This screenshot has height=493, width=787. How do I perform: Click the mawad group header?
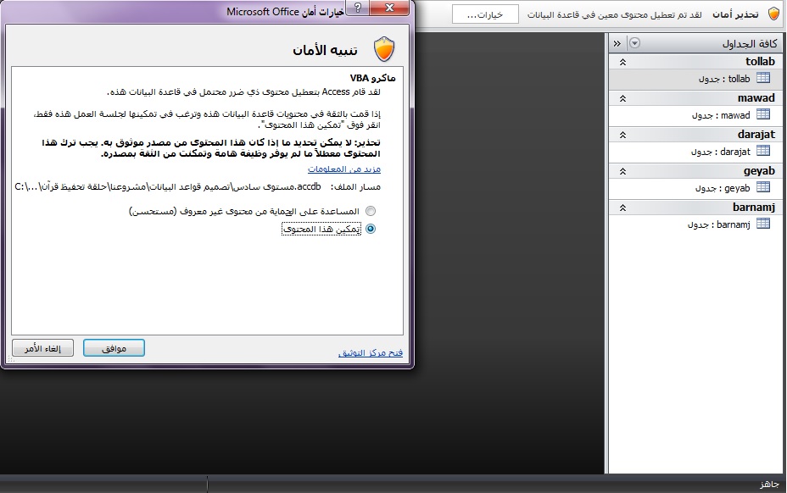tap(695, 98)
